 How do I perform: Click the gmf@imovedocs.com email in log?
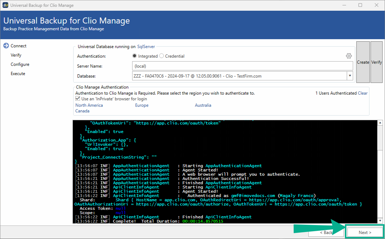(x=253, y=196)
